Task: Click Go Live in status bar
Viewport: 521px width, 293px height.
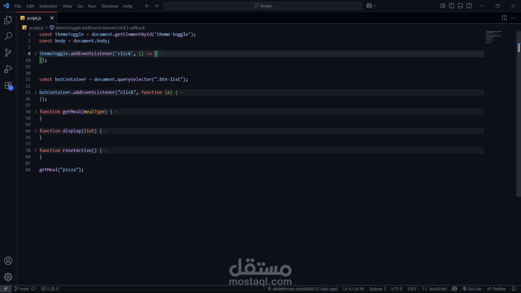Action: 472,289
